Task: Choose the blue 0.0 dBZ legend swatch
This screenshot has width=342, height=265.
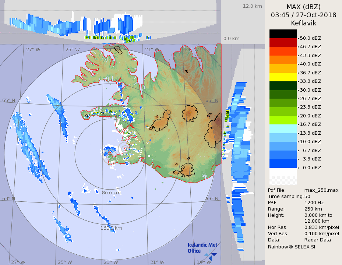Action: [x=283, y=163]
